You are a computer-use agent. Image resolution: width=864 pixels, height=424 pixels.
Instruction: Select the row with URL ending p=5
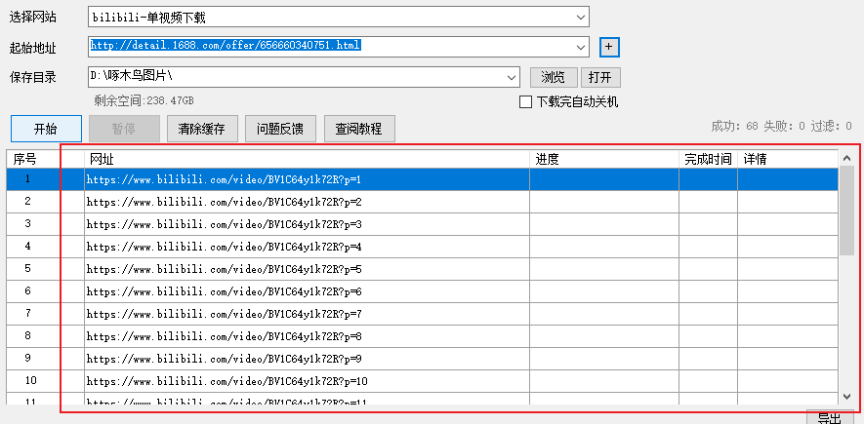point(422,269)
